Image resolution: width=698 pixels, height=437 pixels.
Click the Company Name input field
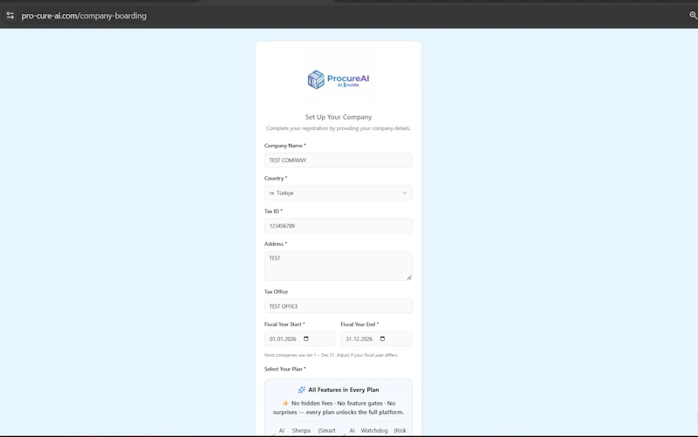click(339, 160)
